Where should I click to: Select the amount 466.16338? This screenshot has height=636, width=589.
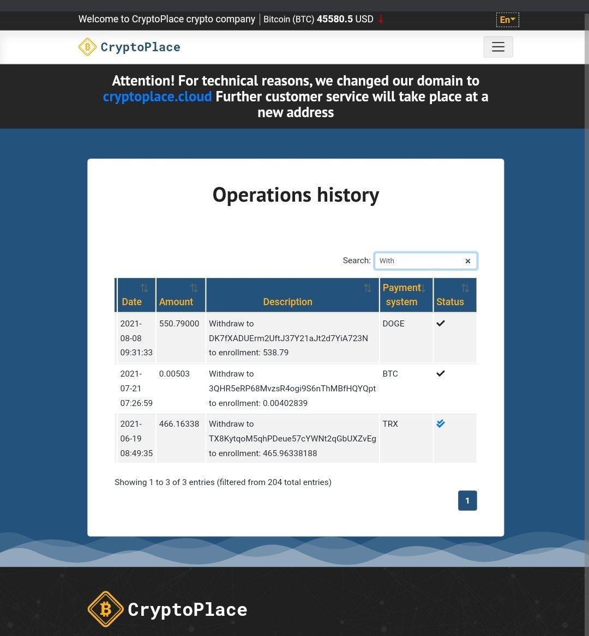pos(179,424)
